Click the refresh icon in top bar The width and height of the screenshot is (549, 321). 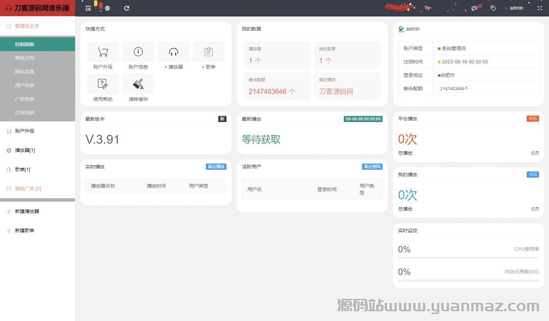(127, 8)
